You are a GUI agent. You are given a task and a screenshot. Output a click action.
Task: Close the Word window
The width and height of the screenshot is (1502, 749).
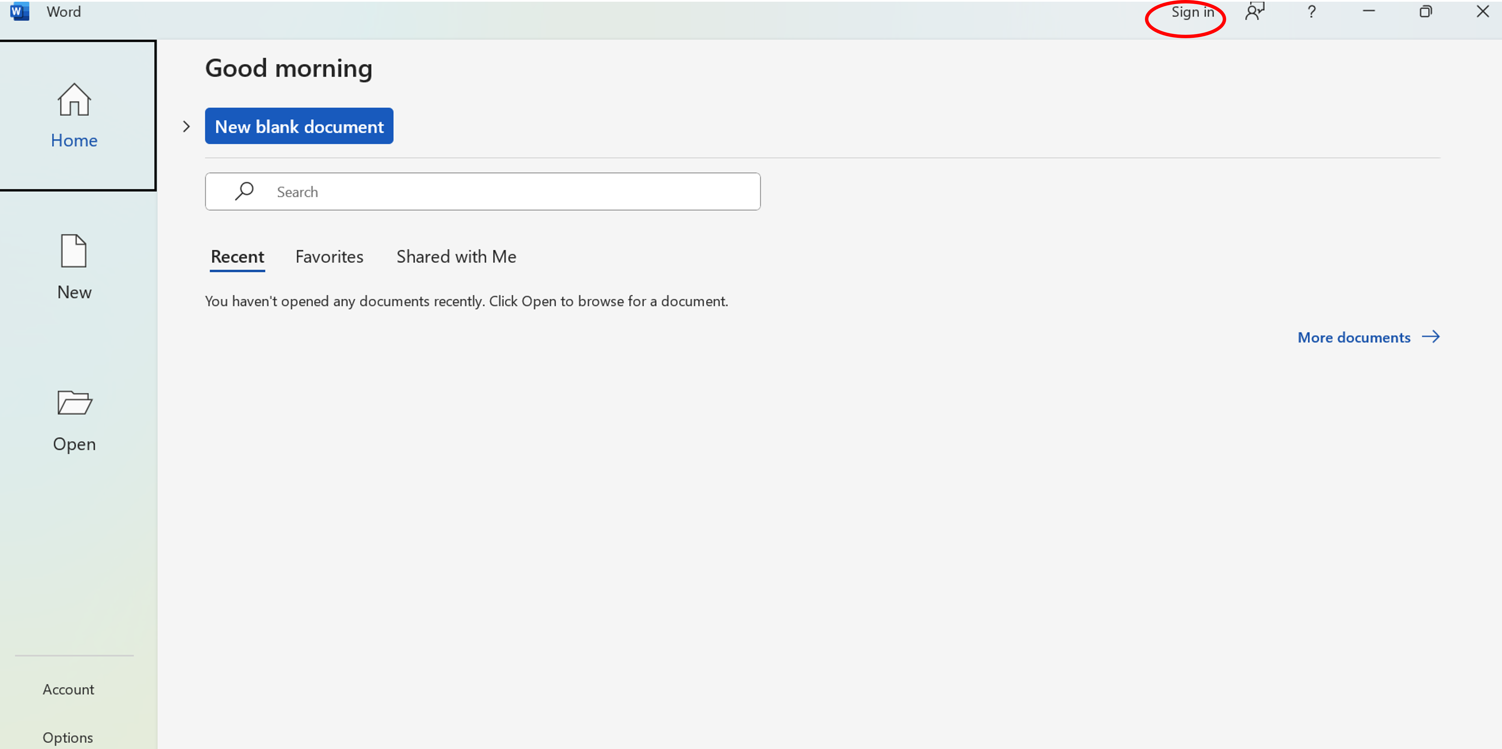pyautogui.click(x=1483, y=12)
